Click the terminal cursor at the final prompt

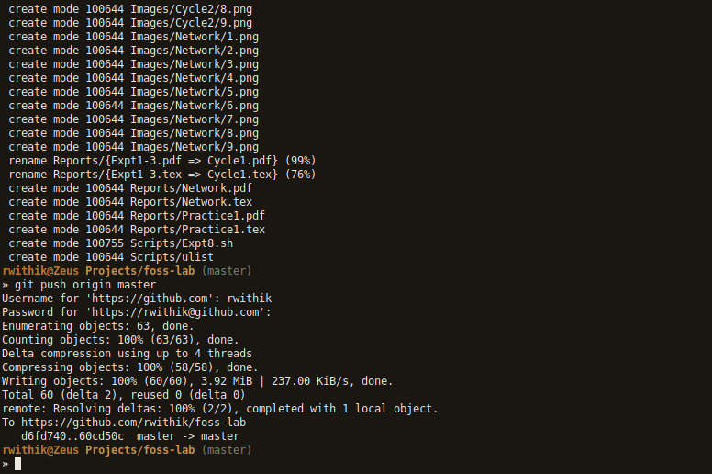point(17,464)
